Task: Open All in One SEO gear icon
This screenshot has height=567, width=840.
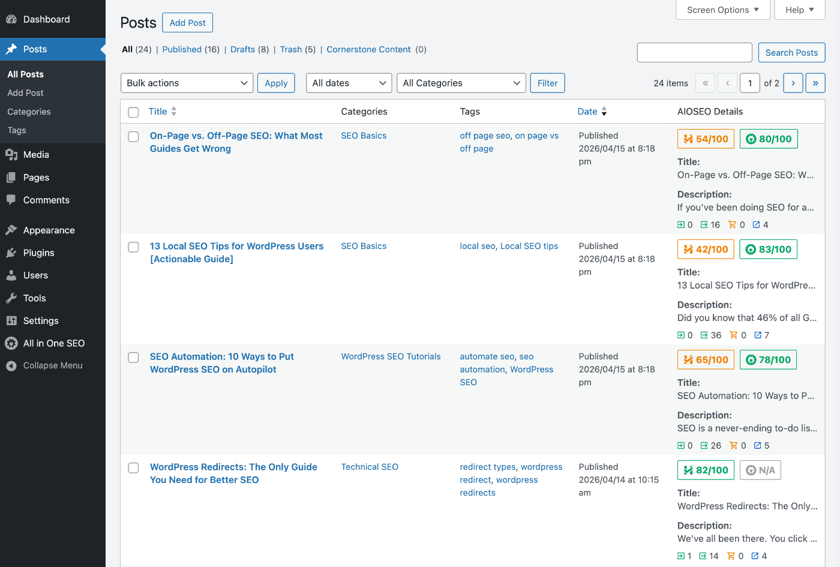Action: tap(11, 343)
